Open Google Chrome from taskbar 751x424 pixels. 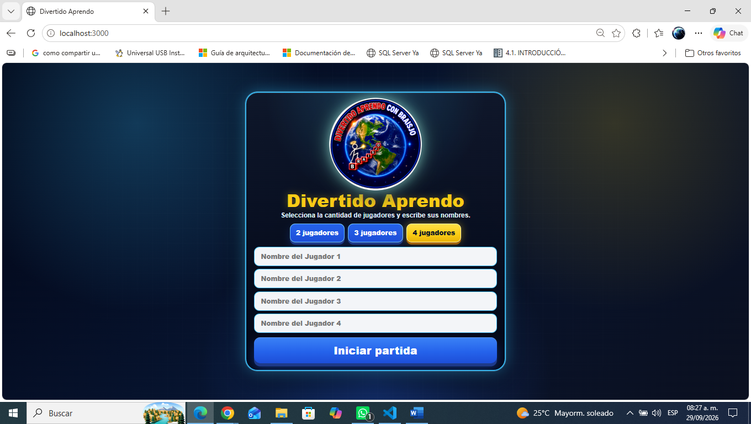tap(228, 413)
